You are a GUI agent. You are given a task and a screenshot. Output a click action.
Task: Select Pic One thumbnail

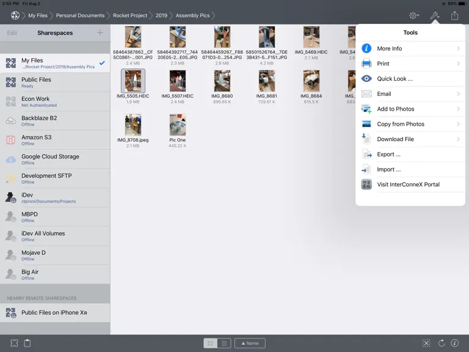click(177, 125)
